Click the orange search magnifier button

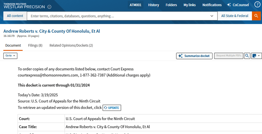pos(256,16)
